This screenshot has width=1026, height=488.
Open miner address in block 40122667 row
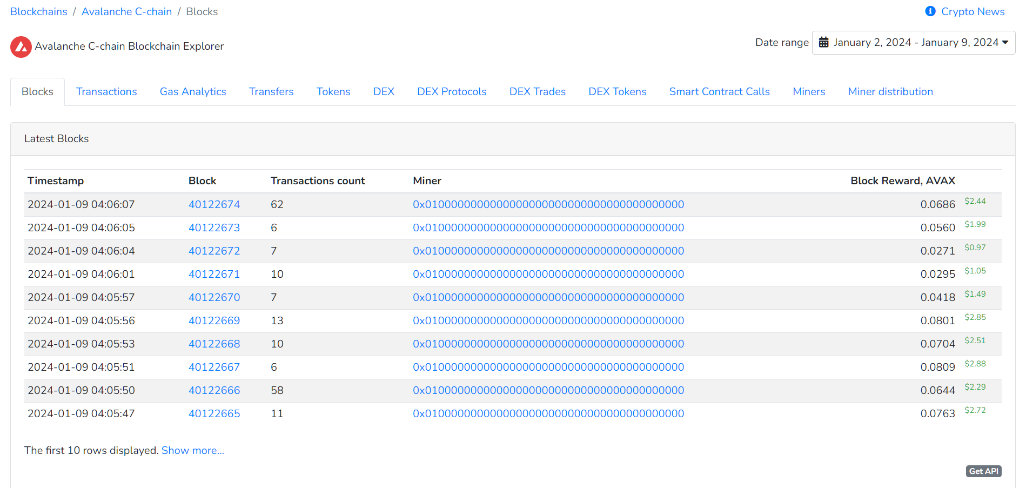click(x=548, y=367)
